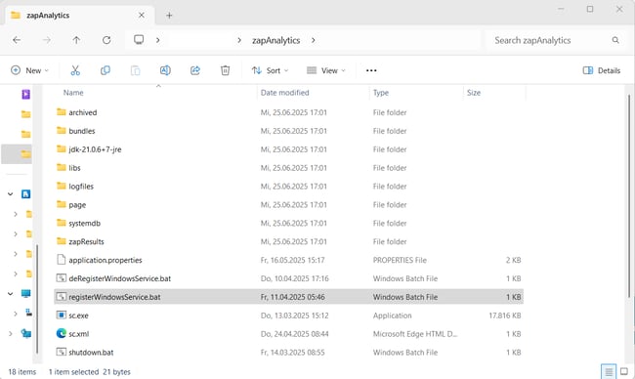The width and height of the screenshot is (635, 379).
Task: Sort by Date modified column header
Action: [284, 93]
